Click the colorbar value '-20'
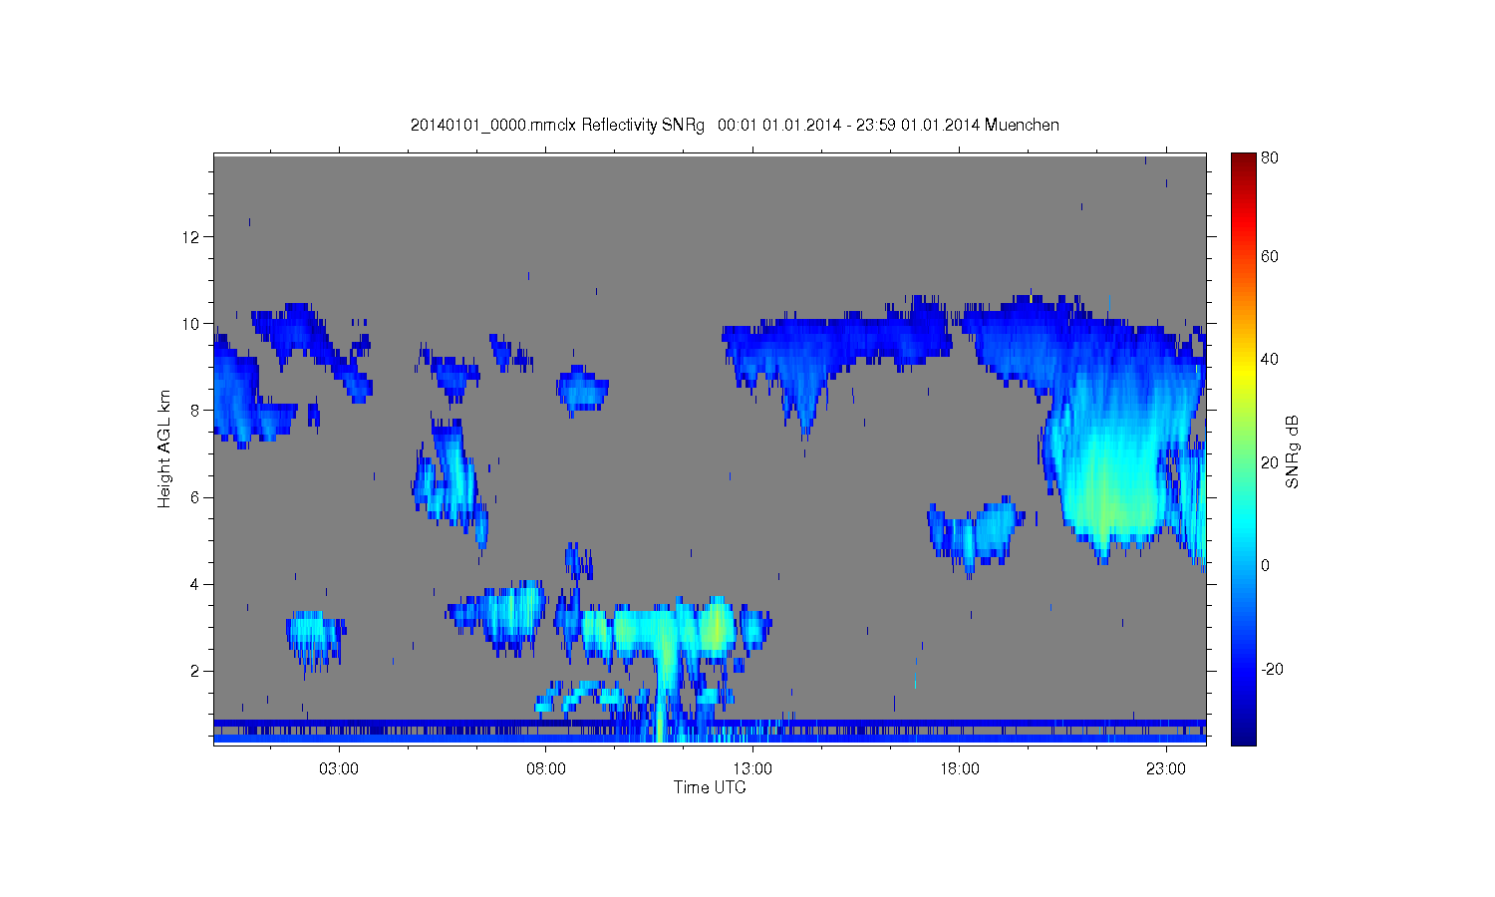1495x897 pixels. [1272, 670]
